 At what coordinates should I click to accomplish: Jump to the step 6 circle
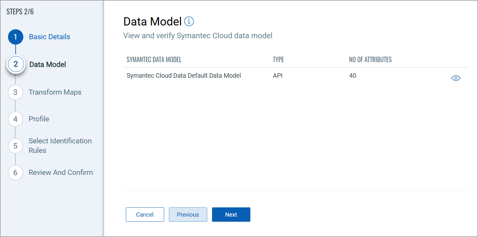tap(15, 173)
